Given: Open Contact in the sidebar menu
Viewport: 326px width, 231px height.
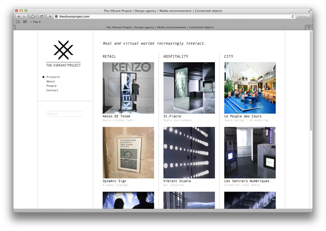Looking at the screenshot, I should coord(52,90).
